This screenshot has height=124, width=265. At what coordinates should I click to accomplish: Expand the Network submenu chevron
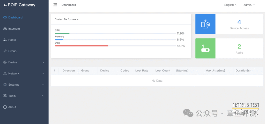[x=43, y=73]
